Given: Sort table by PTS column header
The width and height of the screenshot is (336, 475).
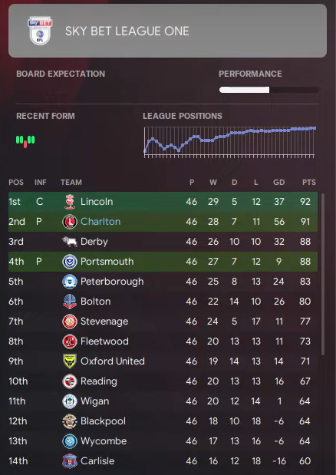Looking at the screenshot, I should point(308,183).
